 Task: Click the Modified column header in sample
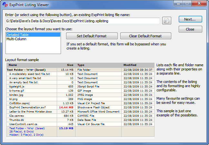pyautogui.click(x=130, y=65)
